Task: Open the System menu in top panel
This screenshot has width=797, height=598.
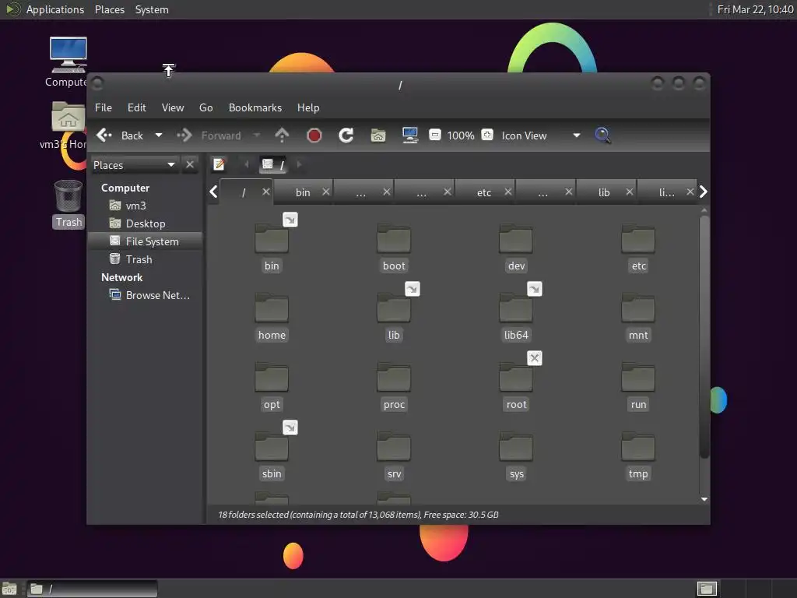Action: click(152, 9)
